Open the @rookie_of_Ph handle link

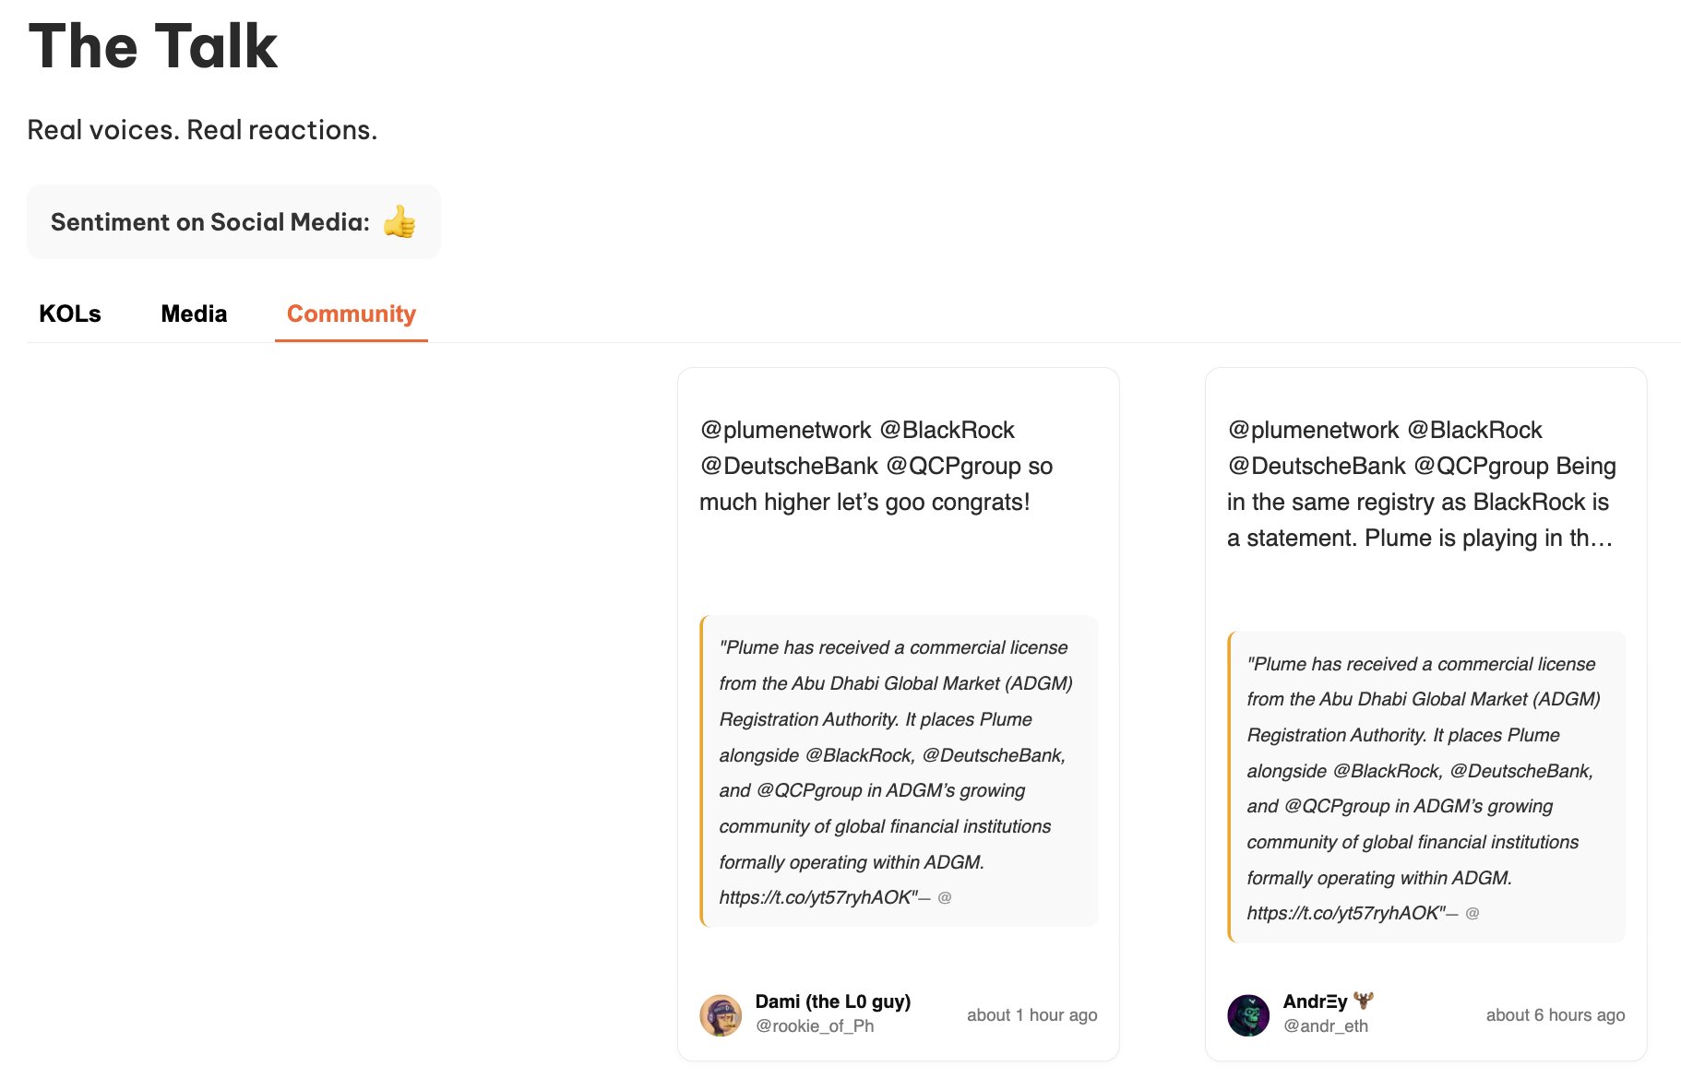(814, 1026)
